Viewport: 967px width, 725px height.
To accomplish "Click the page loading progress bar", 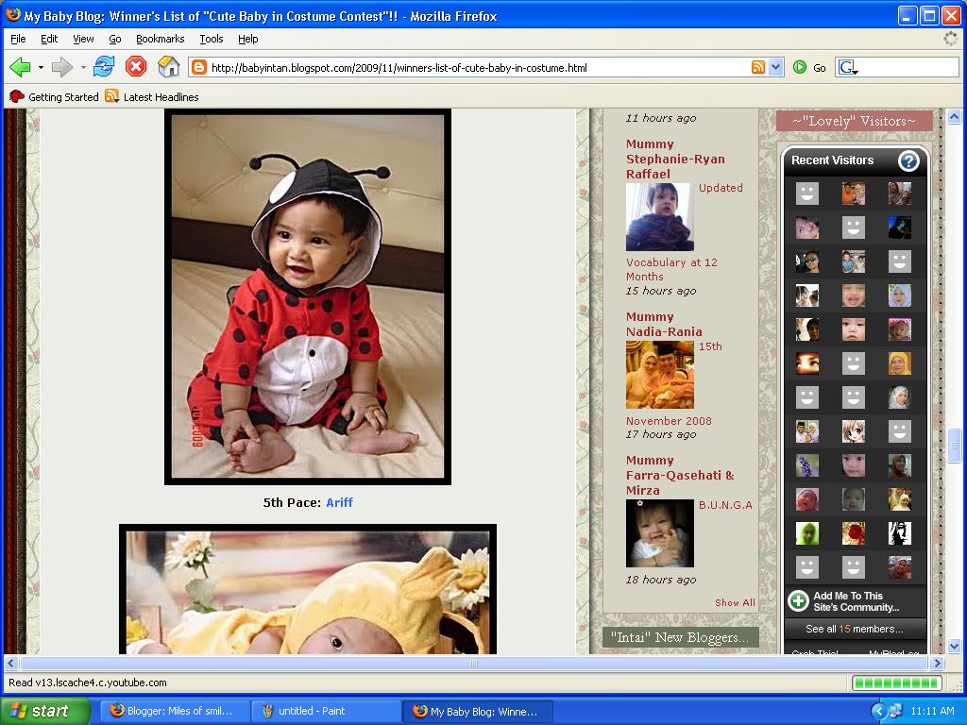I will 897,683.
